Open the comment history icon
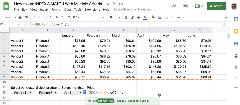The width and height of the screenshot is (240, 105). coord(185,6)
